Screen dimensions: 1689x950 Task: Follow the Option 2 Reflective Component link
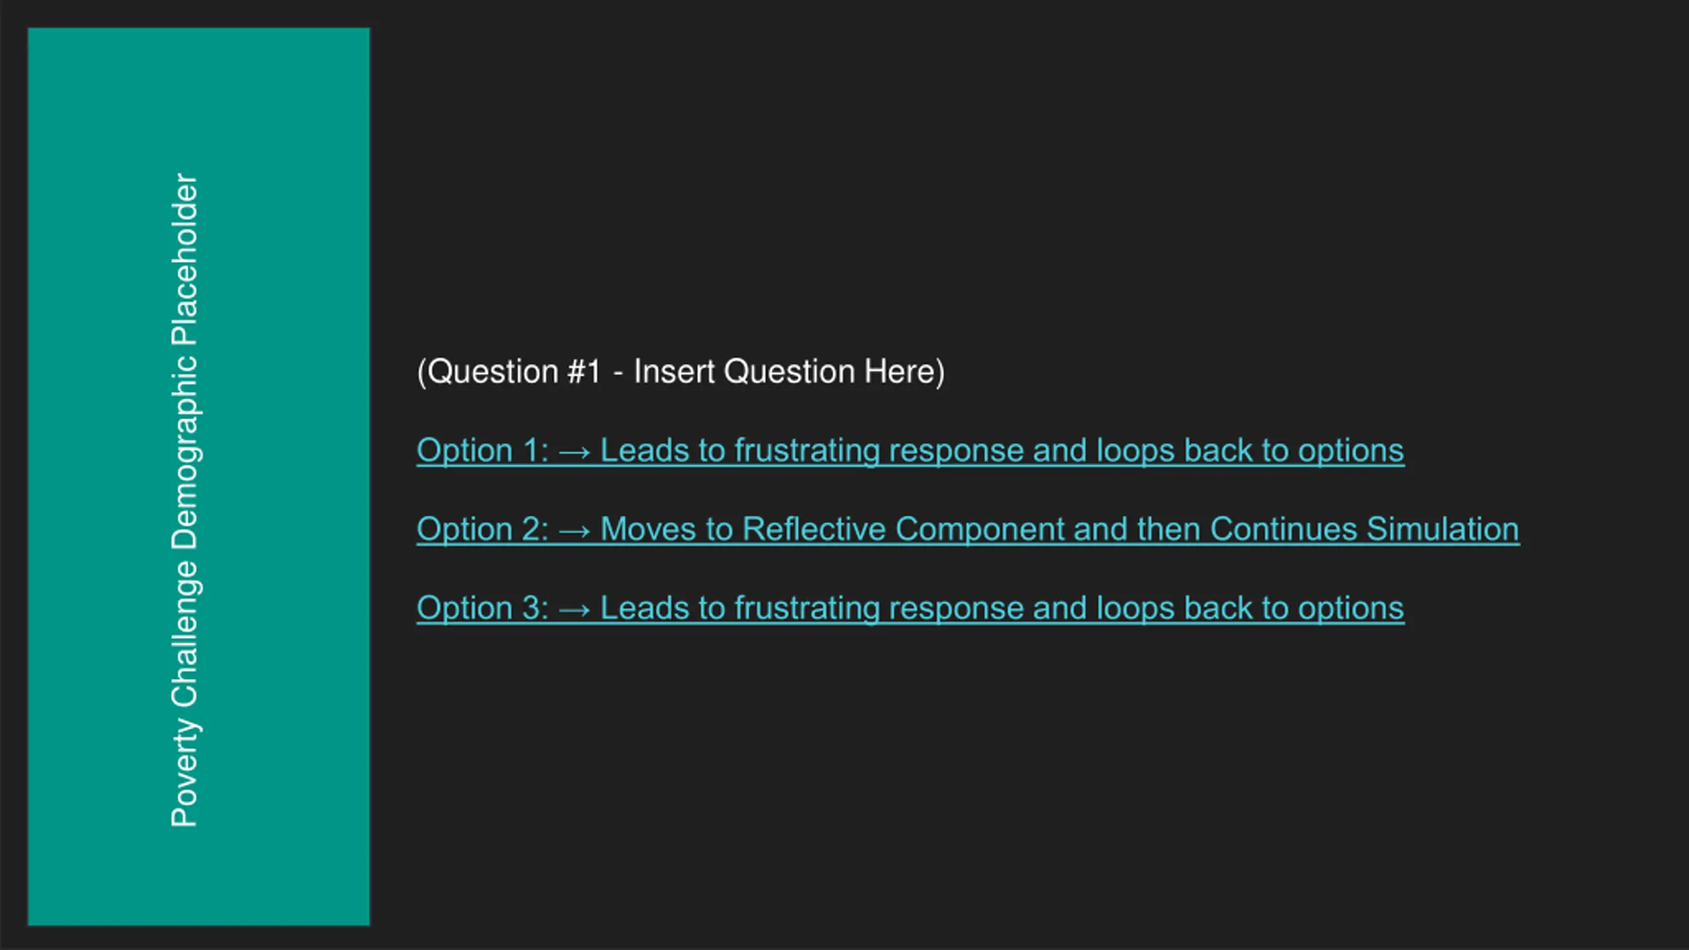(968, 530)
